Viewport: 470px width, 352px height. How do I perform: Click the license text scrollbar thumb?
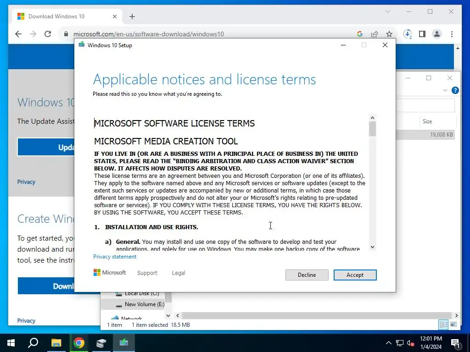tap(372, 129)
